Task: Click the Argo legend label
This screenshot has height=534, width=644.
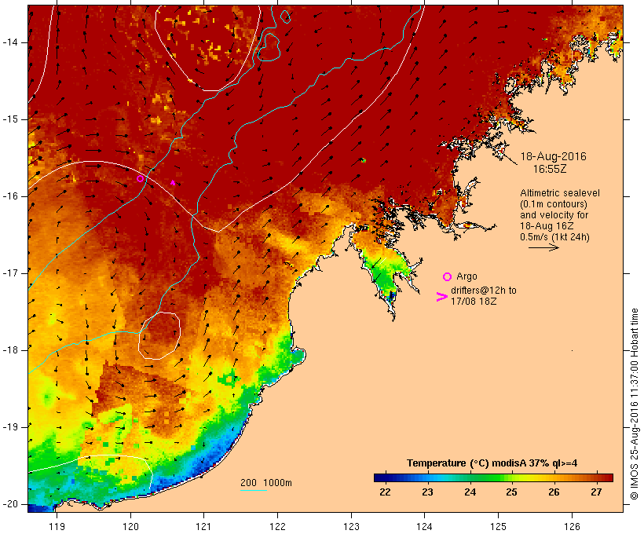Action: 467,276
